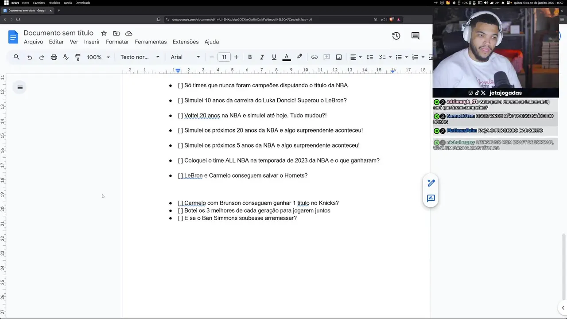Click the search menus magnifier icon
Image resolution: width=567 pixels, height=319 pixels.
coord(16,57)
